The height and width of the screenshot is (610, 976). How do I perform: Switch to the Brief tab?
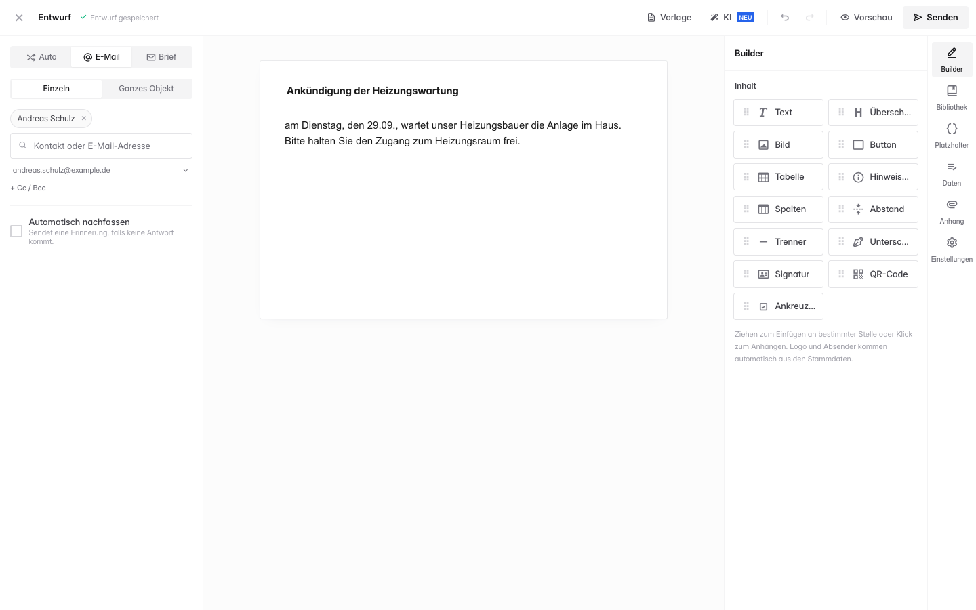tap(161, 57)
